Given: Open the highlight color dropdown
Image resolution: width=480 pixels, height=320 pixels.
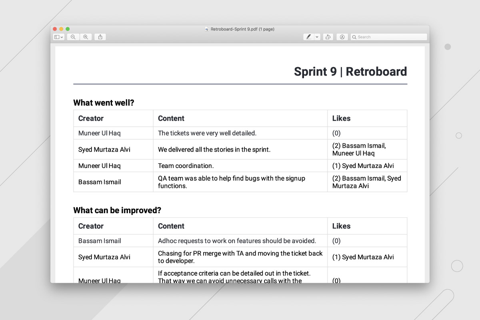Looking at the screenshot, I should tap(316, 37).
